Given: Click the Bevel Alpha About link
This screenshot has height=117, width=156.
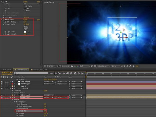Looking at the screenshot, I should click(x=38, y=20).
